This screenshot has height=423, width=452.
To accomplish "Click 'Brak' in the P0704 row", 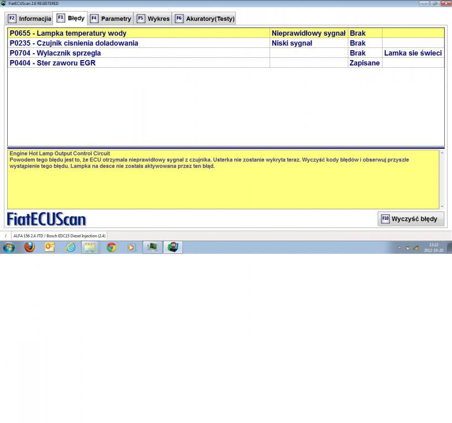I will [365, 53].
